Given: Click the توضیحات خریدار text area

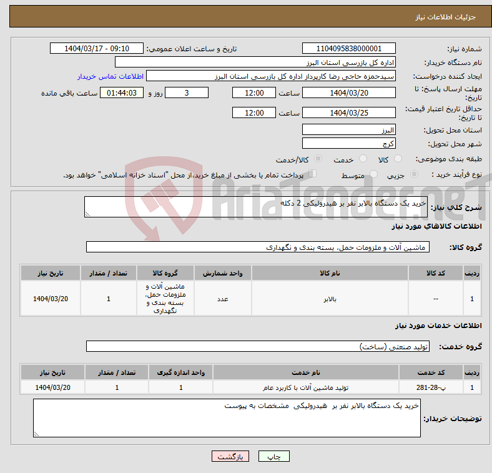Looking at the screenshot, I should pos(227,418).
